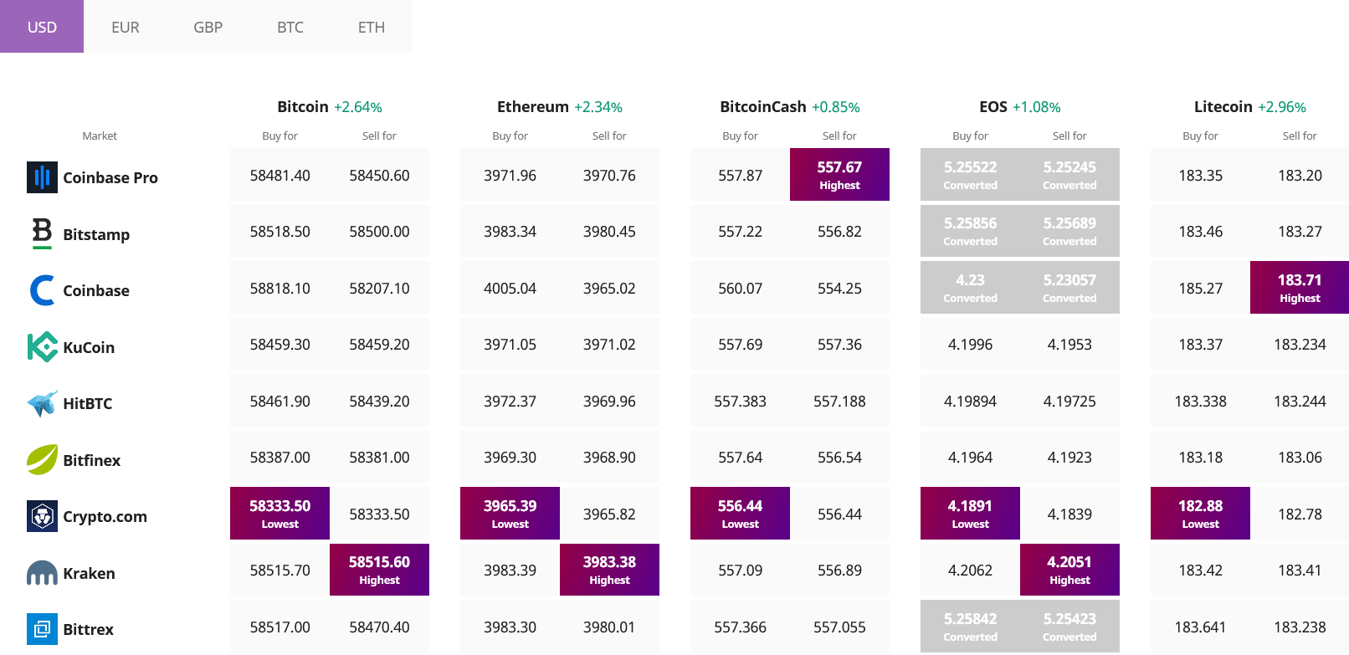
Task: Open the Bitstamp market link
Action: (96, 234)
